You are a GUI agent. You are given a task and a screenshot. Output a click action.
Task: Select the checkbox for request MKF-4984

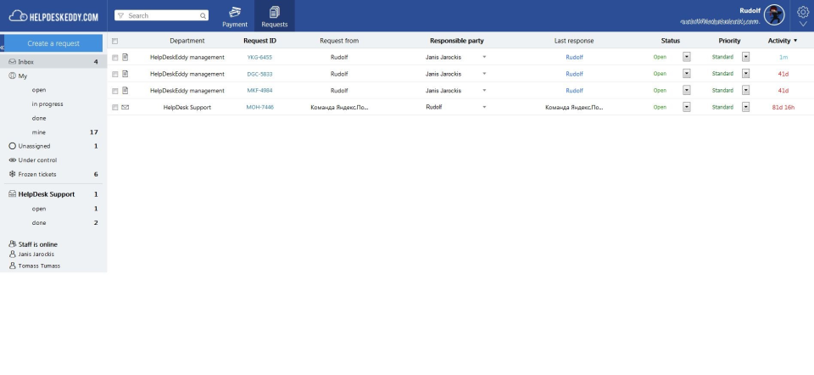click(x=115, y=90)
